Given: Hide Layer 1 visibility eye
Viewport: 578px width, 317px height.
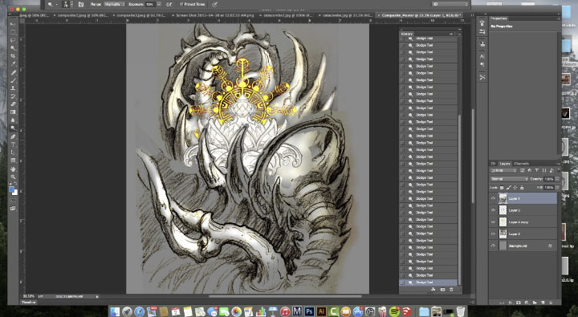Looking at the screenshot, I should point(493,198).
